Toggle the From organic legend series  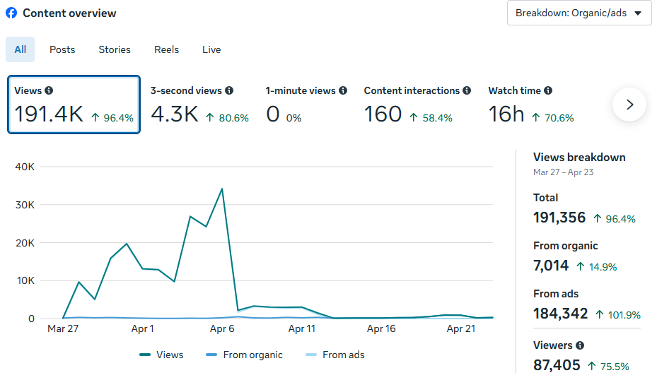tap(244, 355)
